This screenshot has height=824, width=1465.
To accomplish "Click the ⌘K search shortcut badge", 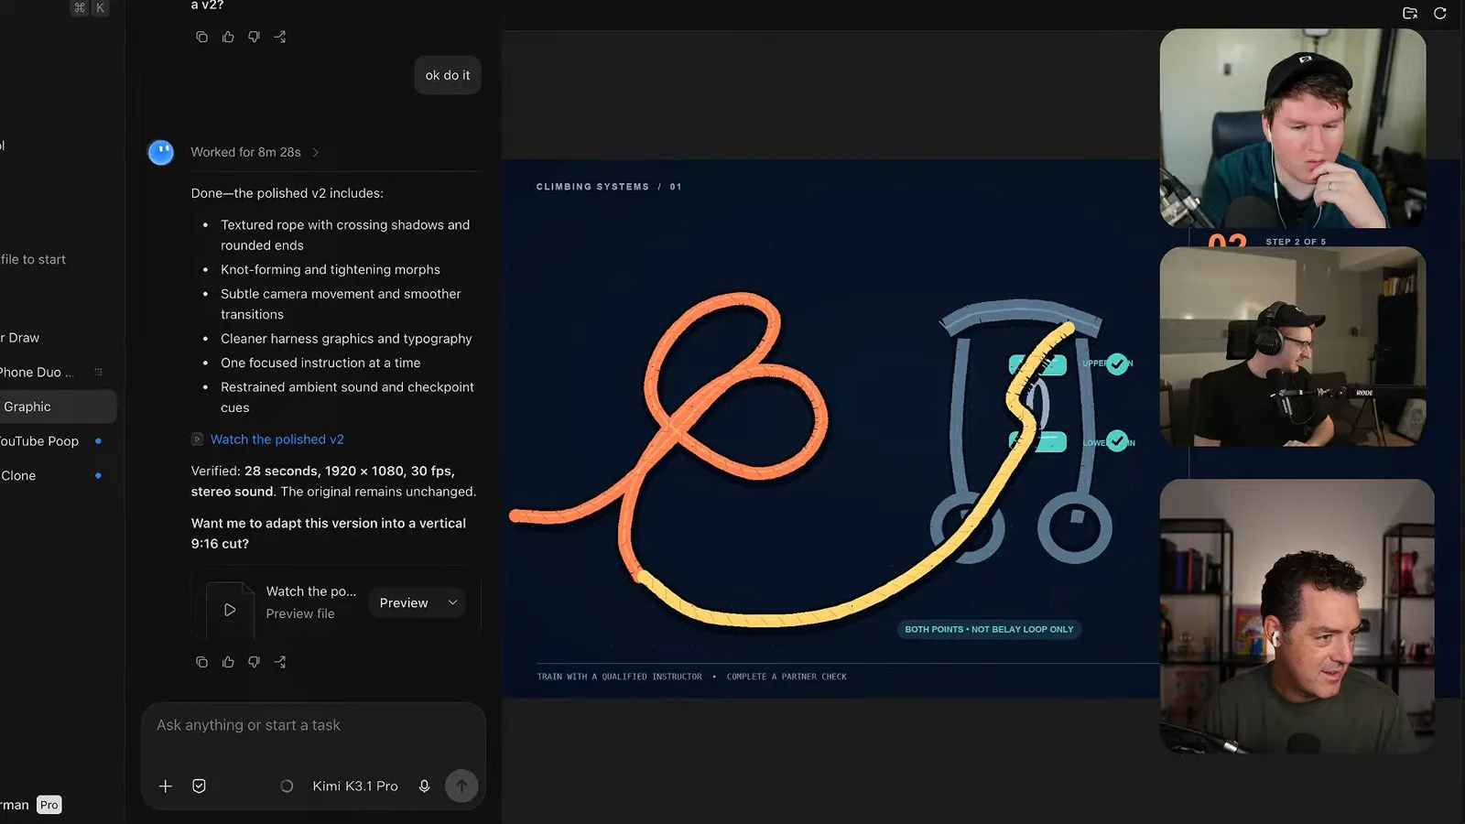I will (90, 7).
